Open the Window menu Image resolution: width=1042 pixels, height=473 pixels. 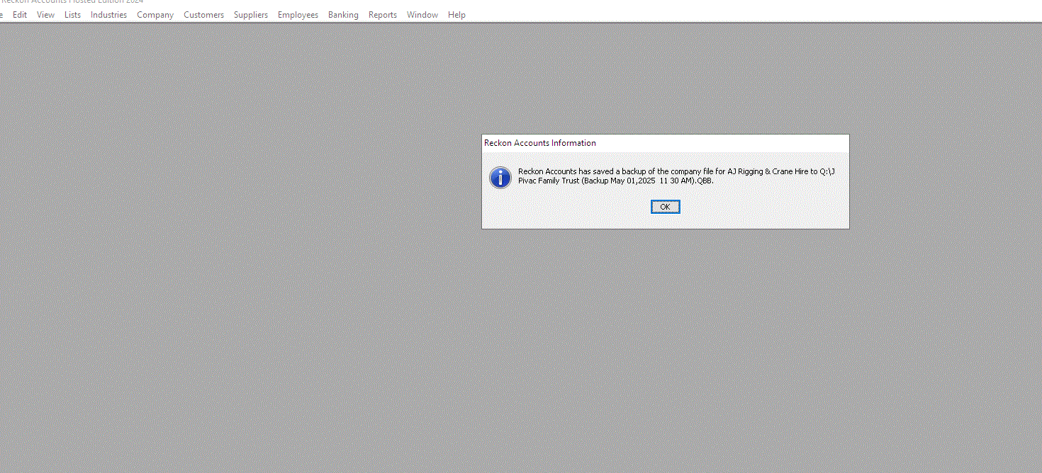pos(422,15)
